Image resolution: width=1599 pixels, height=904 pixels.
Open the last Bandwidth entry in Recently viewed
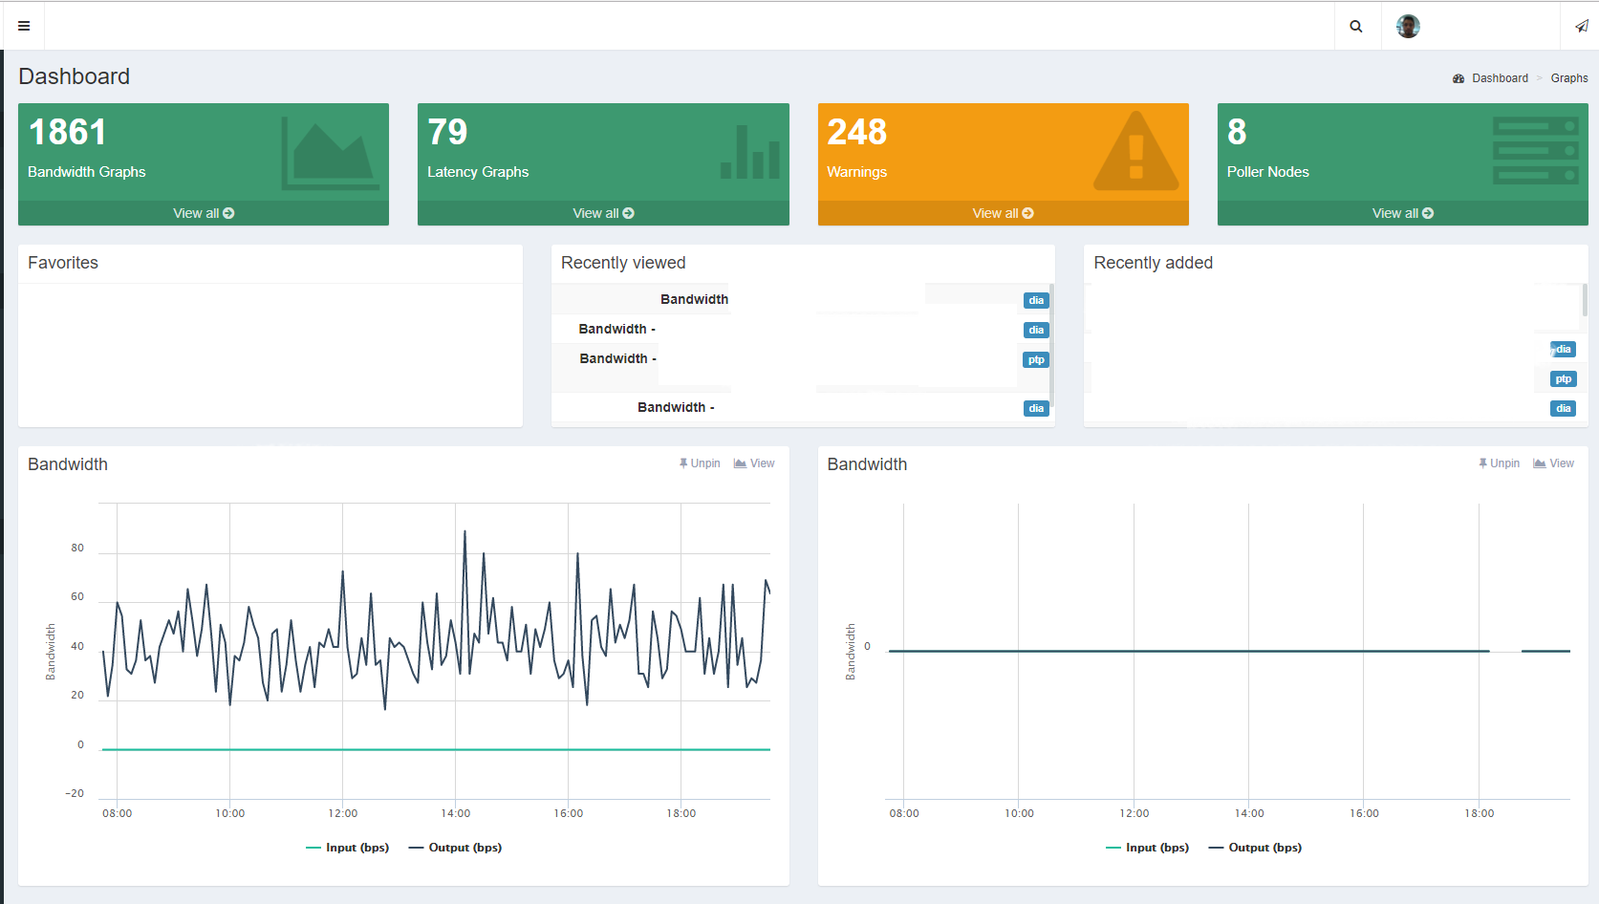676,407
